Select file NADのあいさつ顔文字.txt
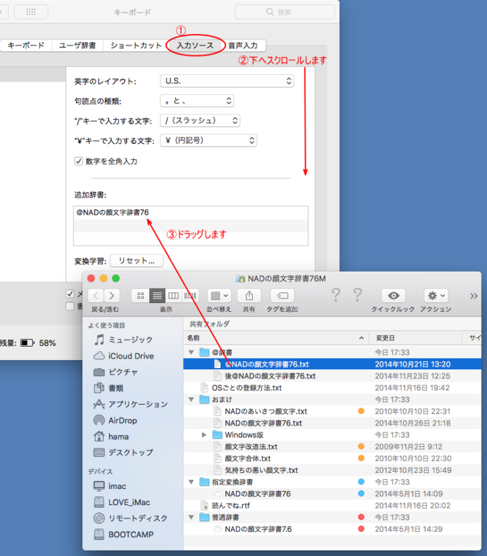This screenshot has height=556, width=487. (x=332, y=411)
